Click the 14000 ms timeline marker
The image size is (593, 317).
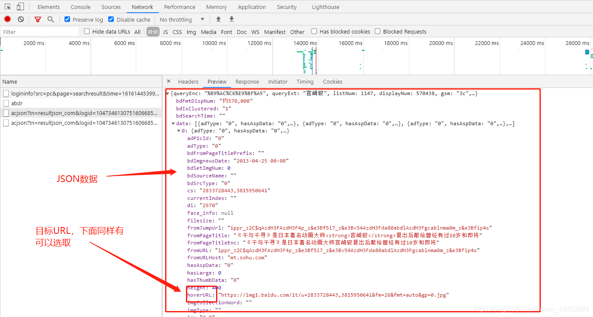[305, 43]
